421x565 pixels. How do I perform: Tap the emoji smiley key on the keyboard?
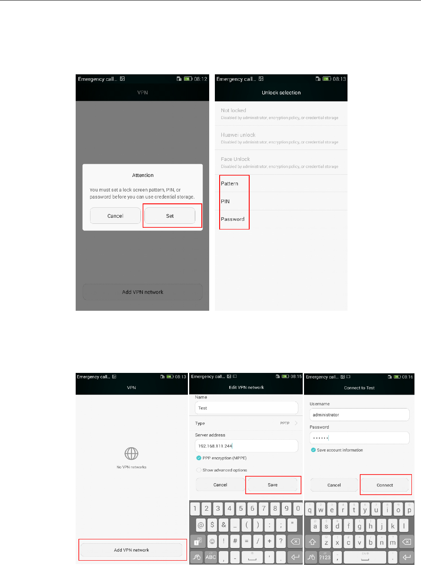(x=212, y=542)
